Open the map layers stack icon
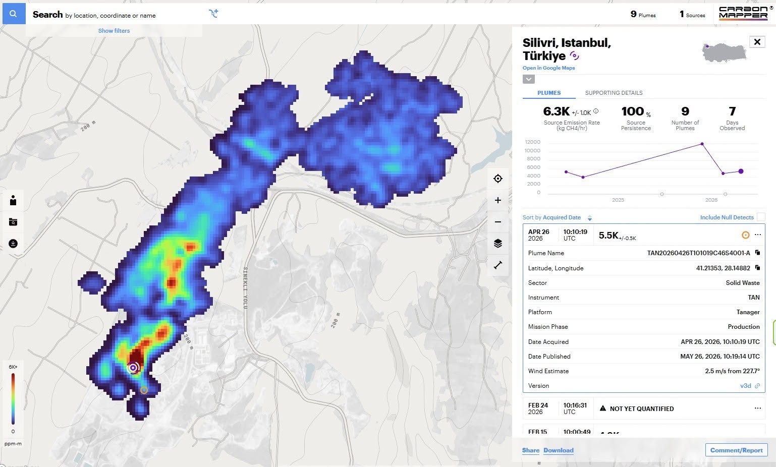This screenshot has height=467, width=776. pos(498,244)
